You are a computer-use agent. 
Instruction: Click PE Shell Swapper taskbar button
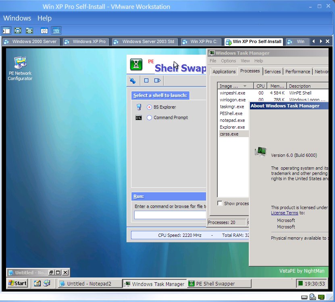click(219, 284)
